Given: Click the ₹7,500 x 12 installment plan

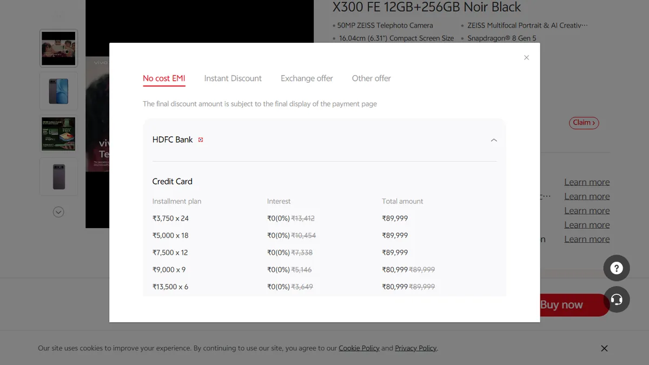Looking at the screenshot, I should [x=170, y=253].
